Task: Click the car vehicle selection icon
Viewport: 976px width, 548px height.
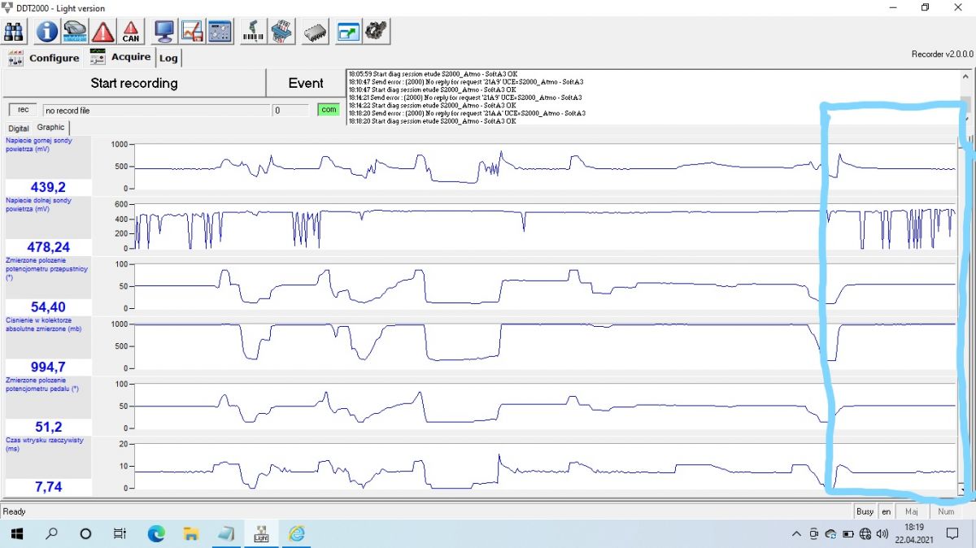Action: (x=75, y=32)
